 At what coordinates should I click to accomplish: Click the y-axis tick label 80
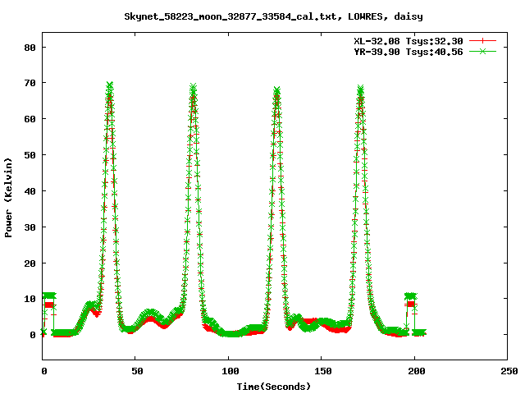(x=30, y=48)
